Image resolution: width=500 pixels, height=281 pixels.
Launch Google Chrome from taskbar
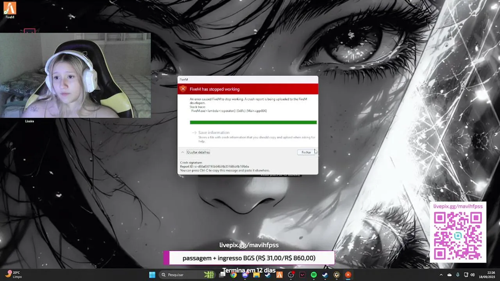(234, 275)
